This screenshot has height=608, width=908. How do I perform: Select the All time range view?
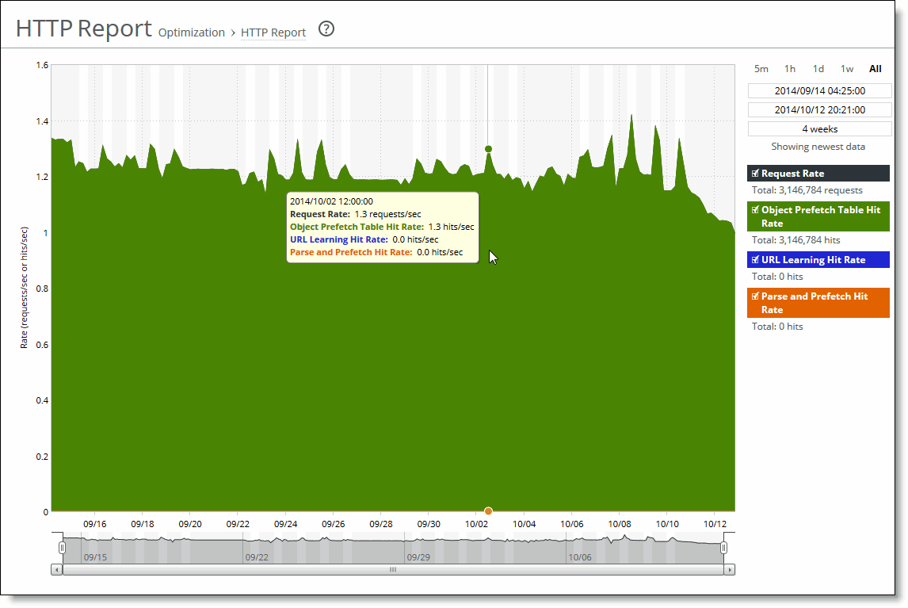[875, 69]
